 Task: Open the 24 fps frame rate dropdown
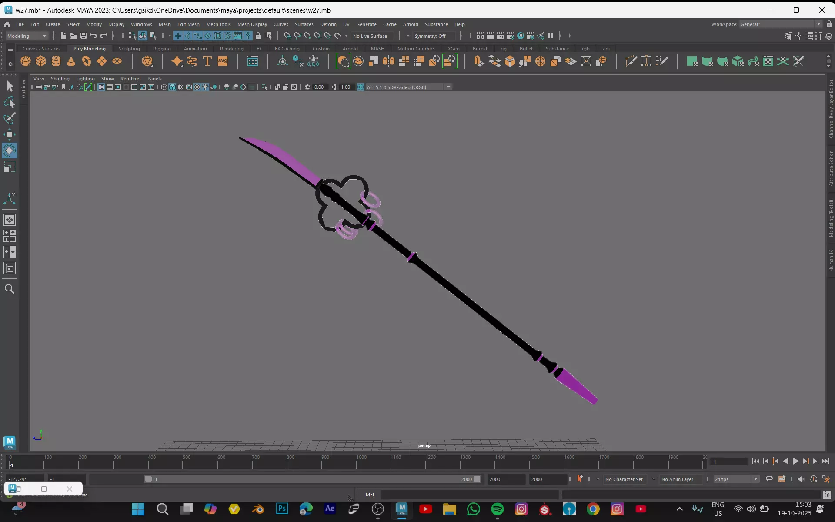coord(736,479)
